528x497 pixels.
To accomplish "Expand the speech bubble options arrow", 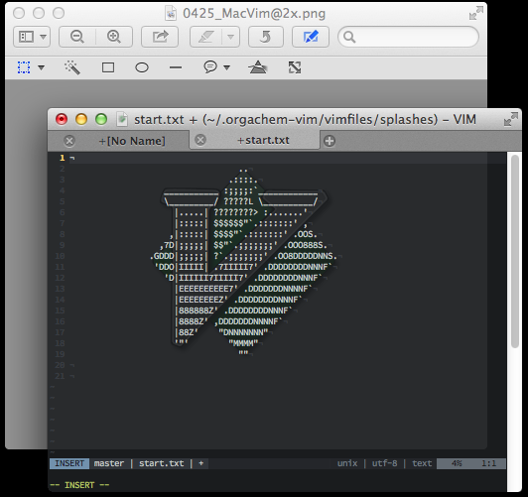I will pyautogui.click(x=227, y=67).
